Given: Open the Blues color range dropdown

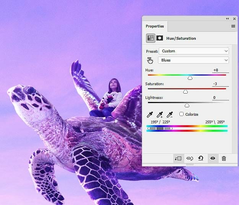Looking at the screenshot, I should click(193, 60).
